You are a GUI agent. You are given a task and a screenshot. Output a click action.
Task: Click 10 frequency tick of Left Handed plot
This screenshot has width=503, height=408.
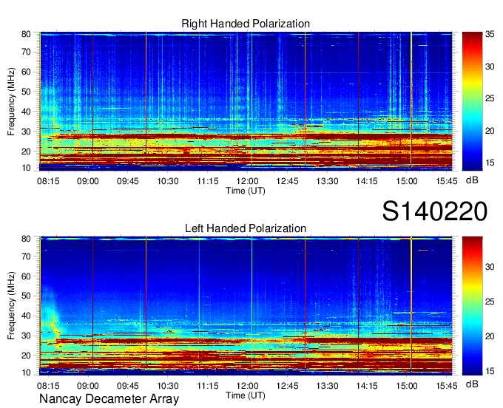26,373
